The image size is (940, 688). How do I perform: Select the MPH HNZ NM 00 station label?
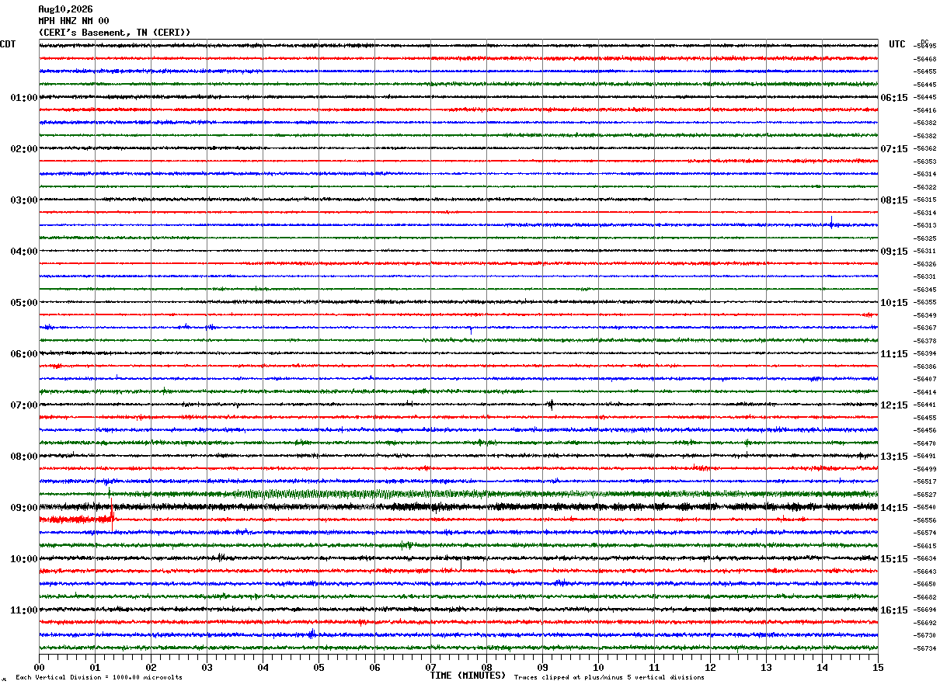pos(74,21)
